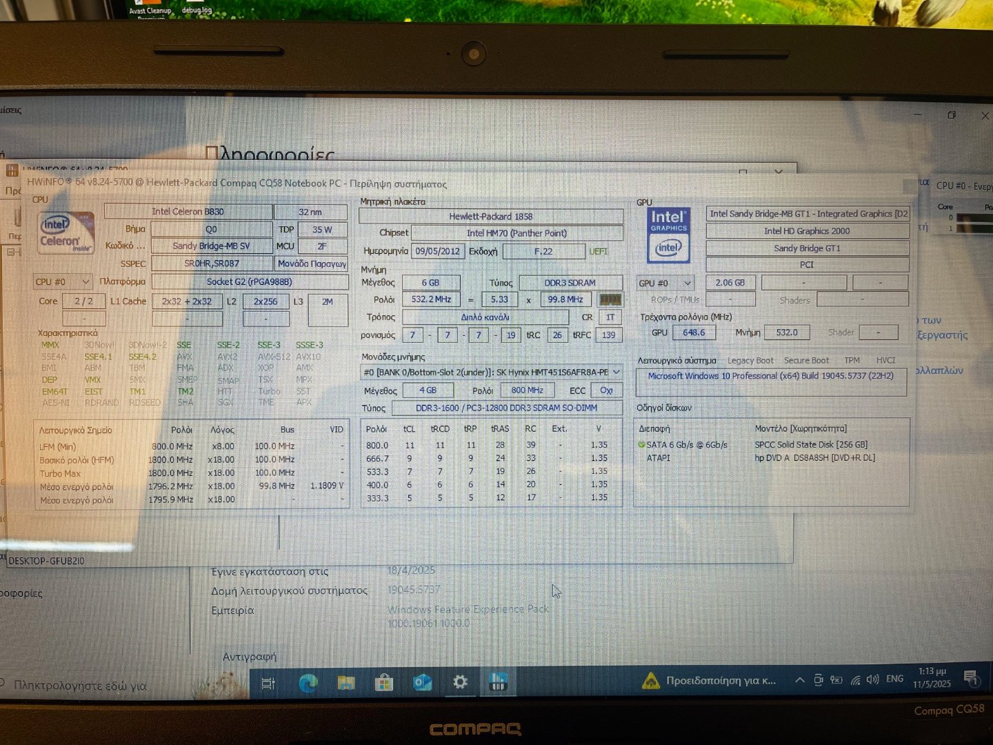Open the SK Hynix memory module dropdown

coord(492,372)
